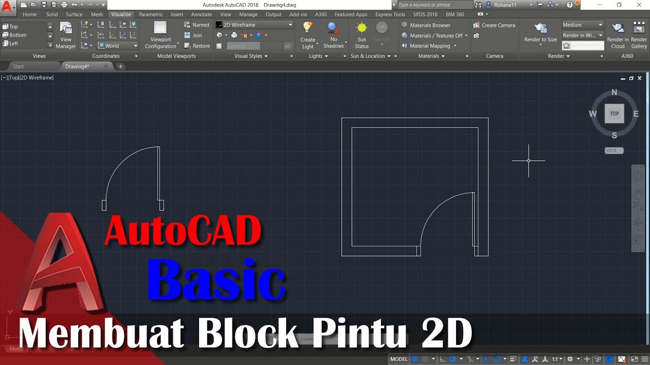Screen dimensions: 650x365
Task: Click the binoculars search icon in title bar
Action: tap(478, 5)
